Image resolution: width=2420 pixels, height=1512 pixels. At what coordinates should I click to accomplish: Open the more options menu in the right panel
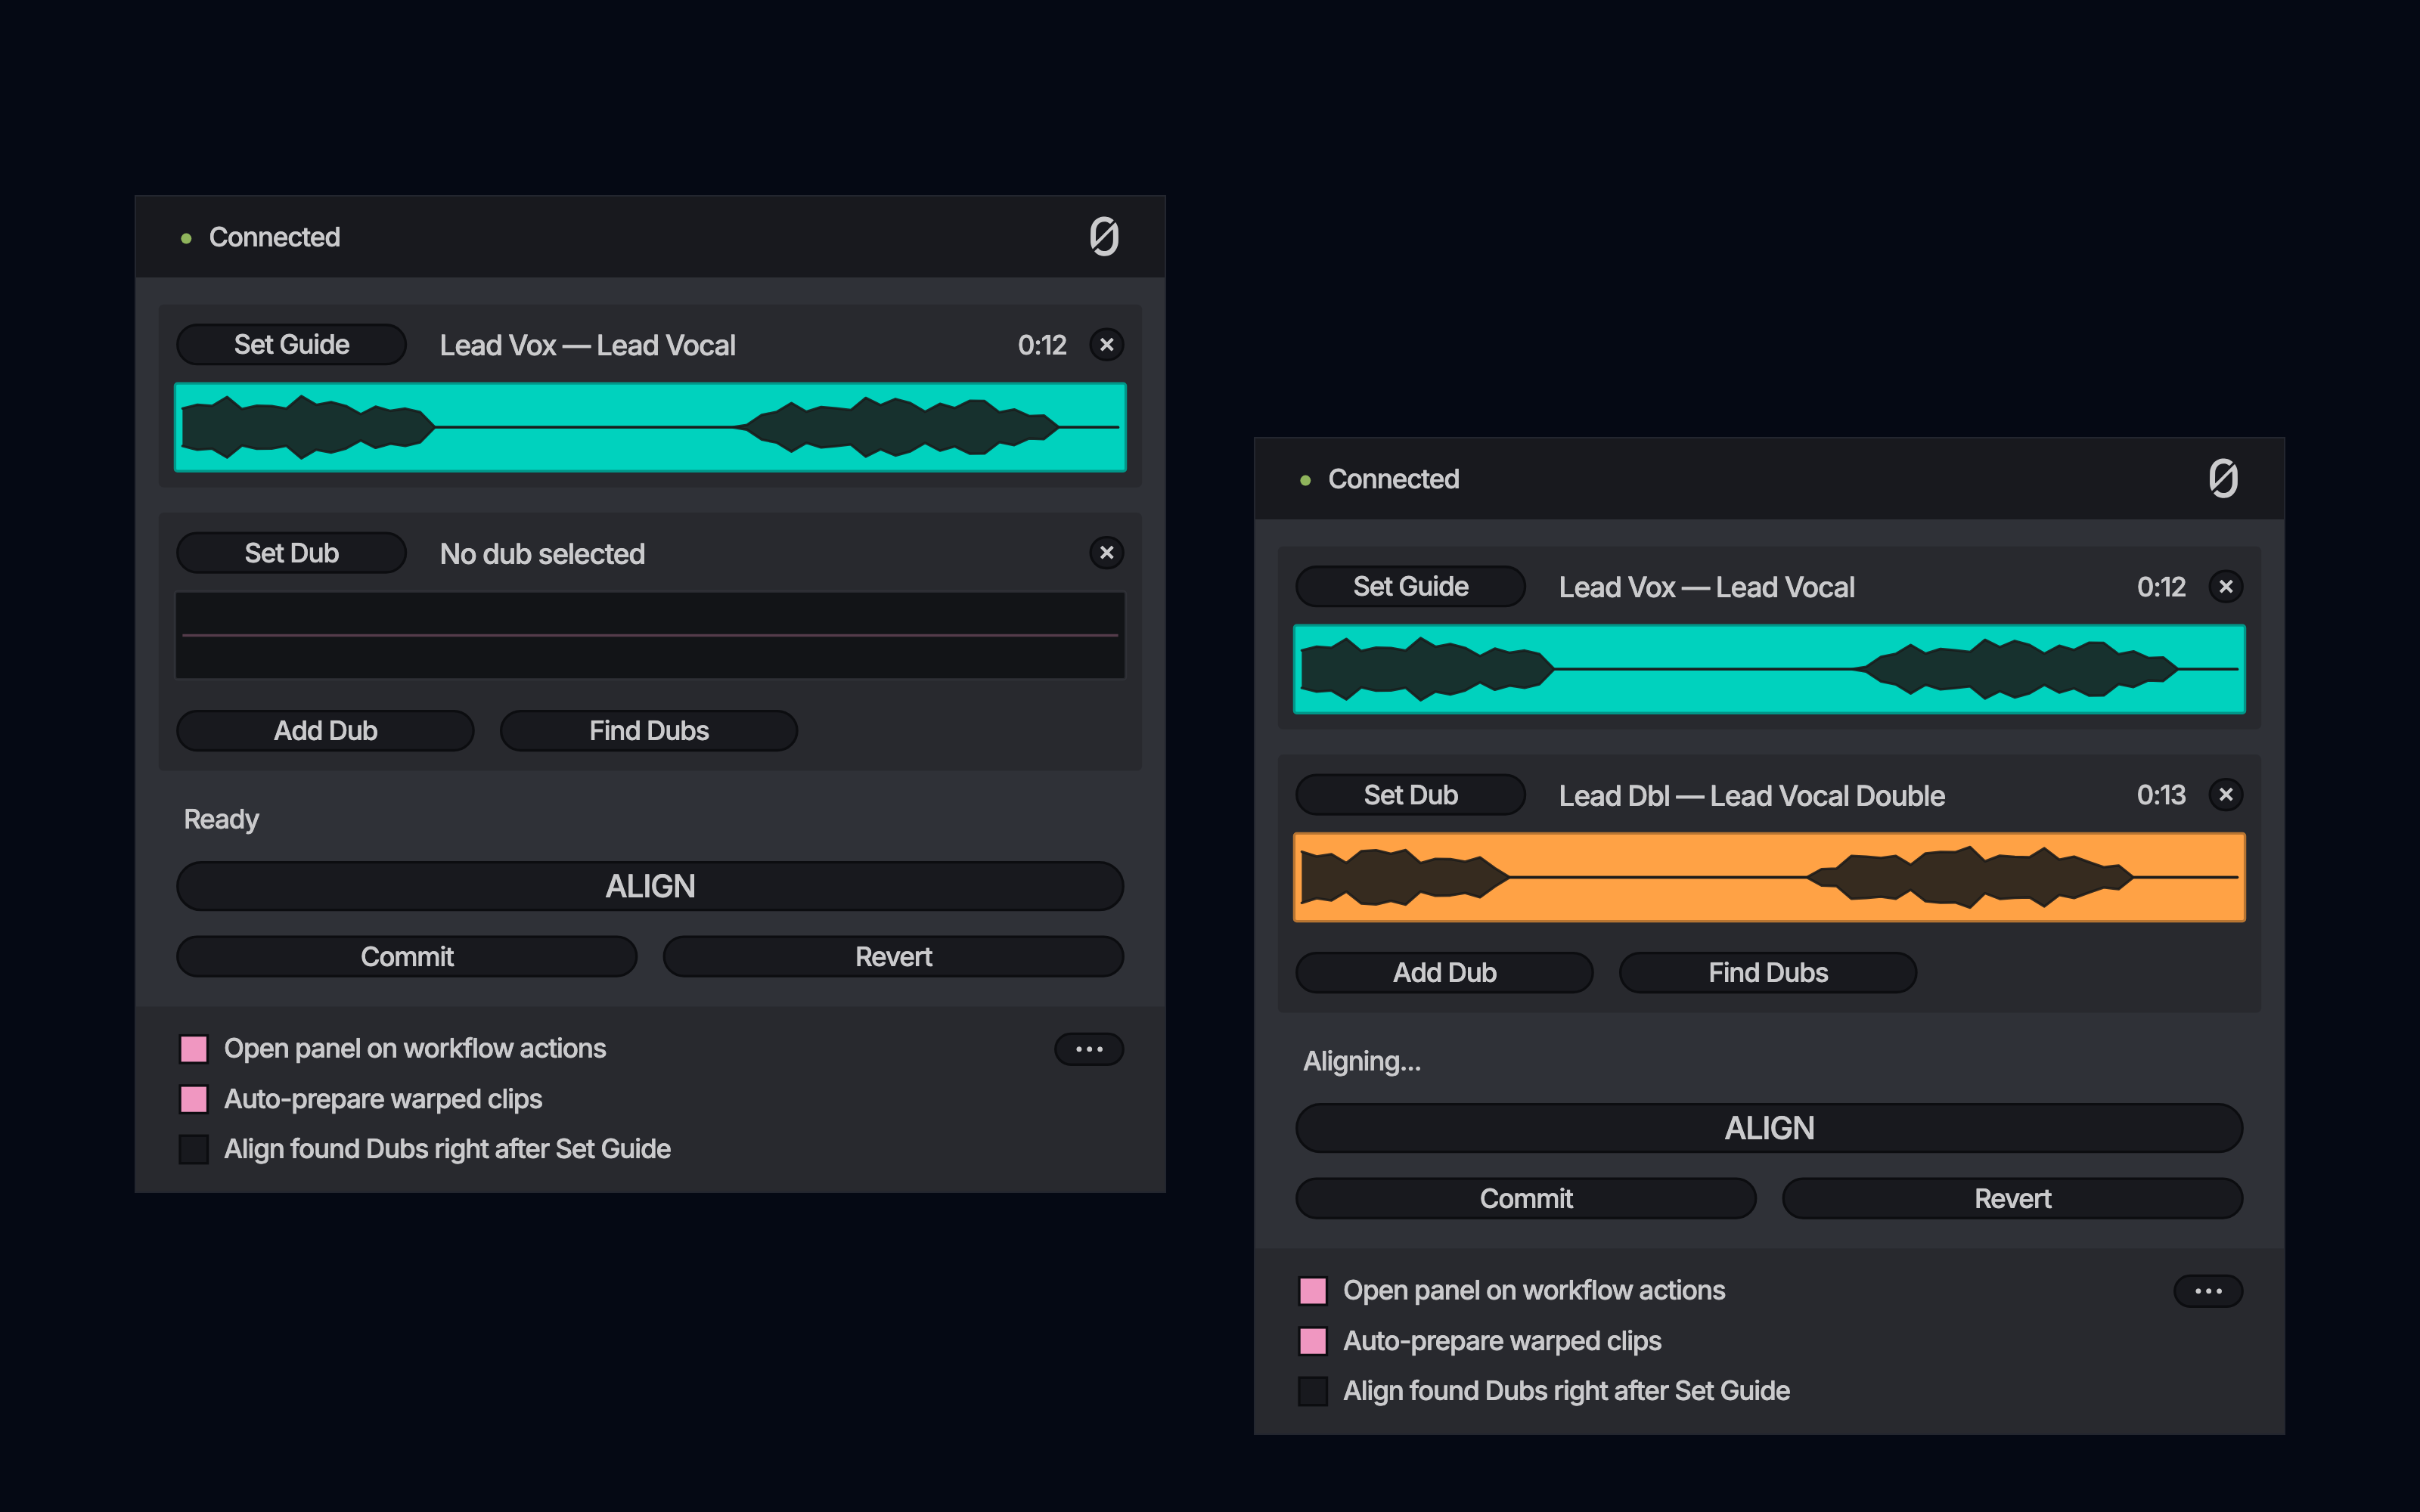(x=2208, y=1291)
